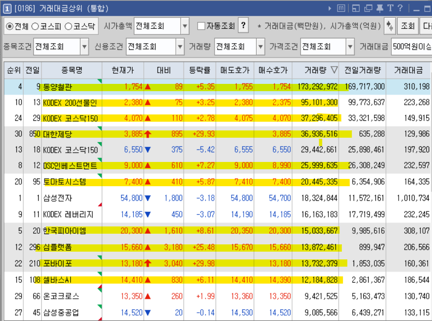Click the title bar arrow icon
This screenshot has width=432, height=321.
coord(330,9)
